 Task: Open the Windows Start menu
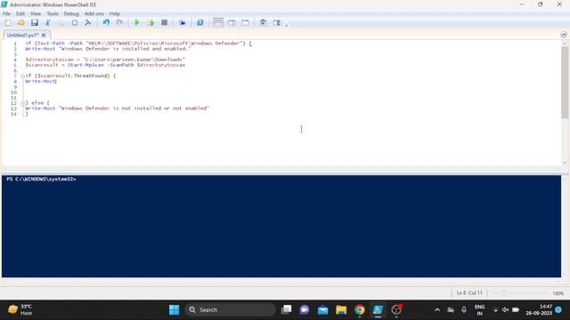pos(175,310)
